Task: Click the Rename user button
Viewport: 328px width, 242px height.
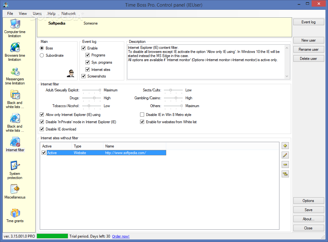Action: click(308, 49)
